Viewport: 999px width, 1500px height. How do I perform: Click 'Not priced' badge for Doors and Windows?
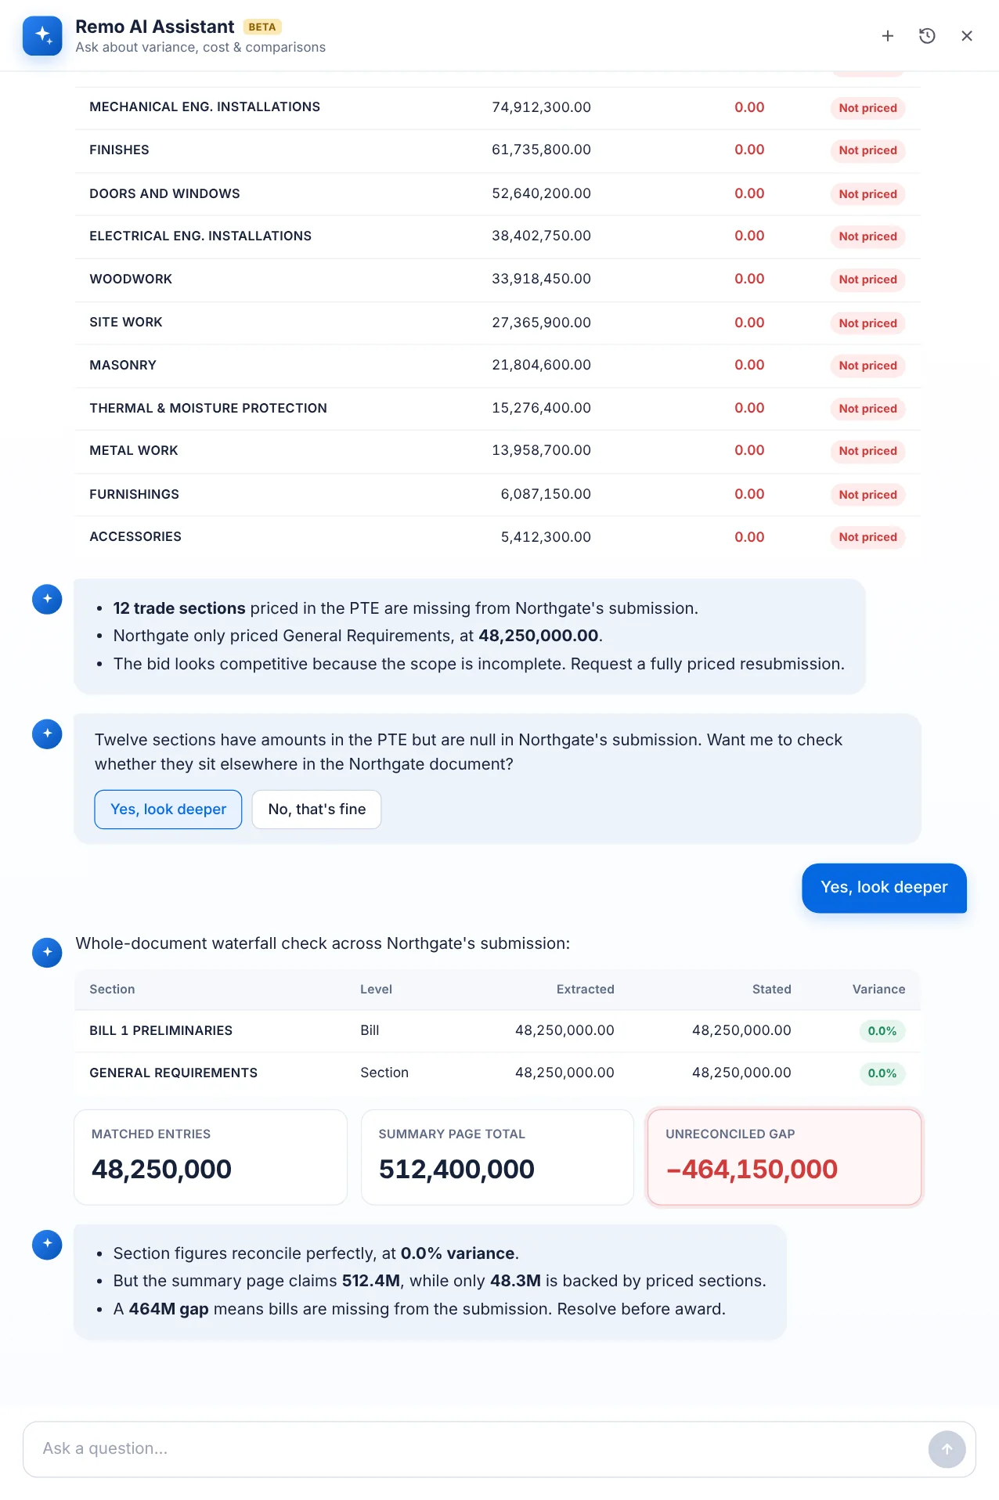[867, 194]
